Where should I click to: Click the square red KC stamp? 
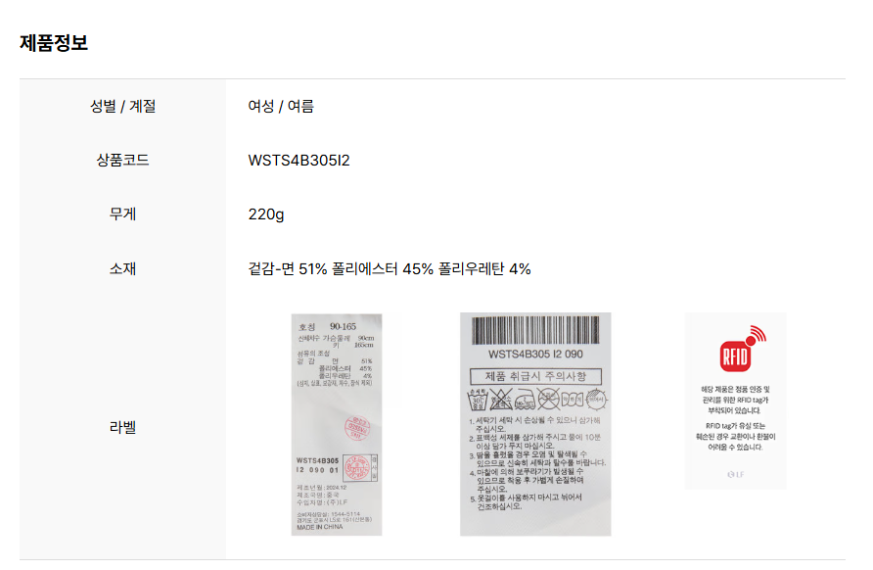click(360, 468)
